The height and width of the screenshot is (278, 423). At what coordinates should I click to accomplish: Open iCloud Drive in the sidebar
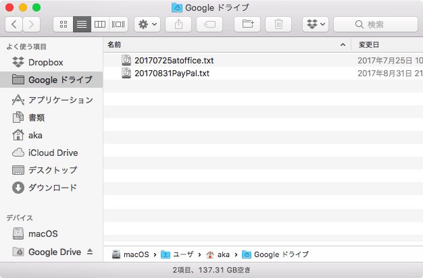(x=51, y=152)
